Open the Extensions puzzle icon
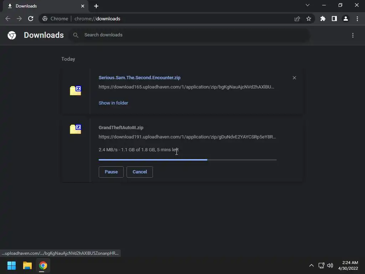 pos(323,19)
